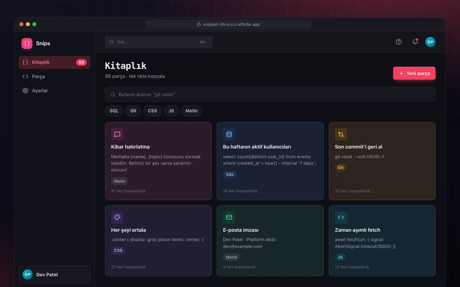The width and height of the screenshot is (460, 287).
Task: Open the help question mark icon
Action: click(399, 42)
